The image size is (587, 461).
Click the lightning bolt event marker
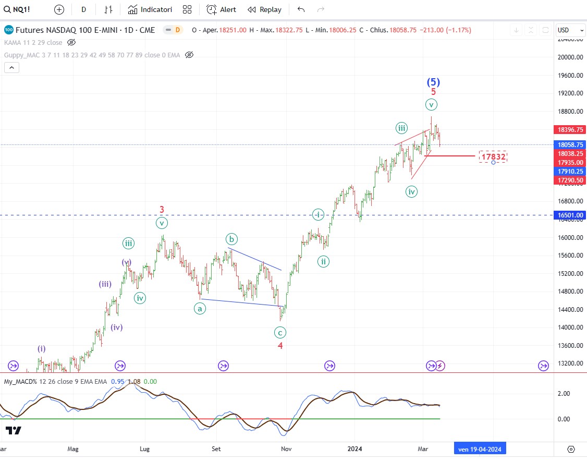coord(440,366)
